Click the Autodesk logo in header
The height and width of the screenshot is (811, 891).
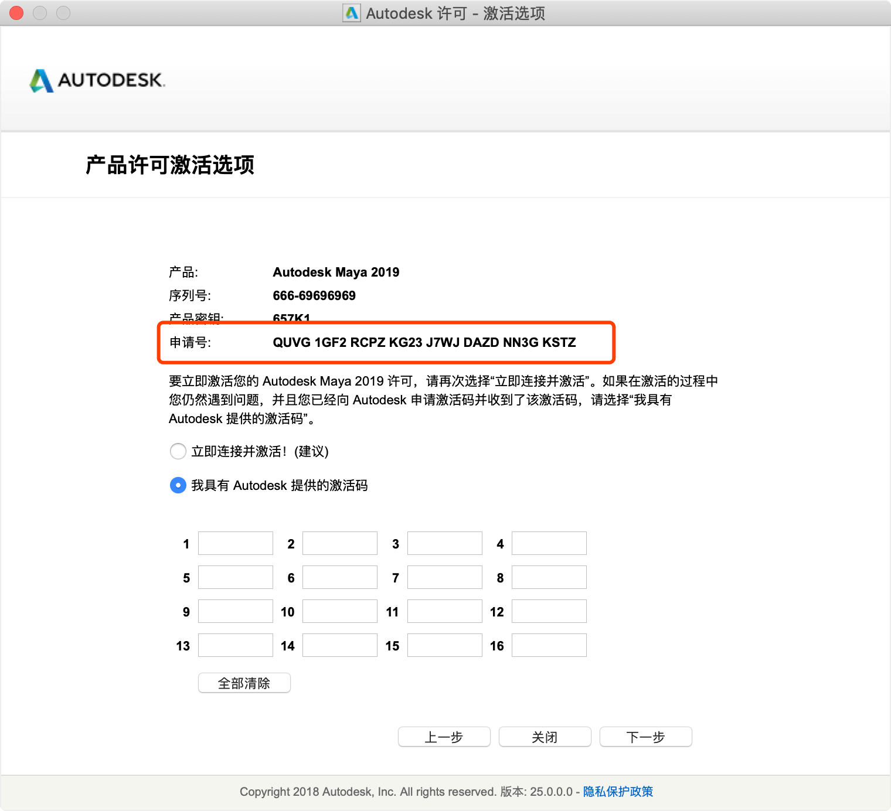pyautogui.click(x=97, y=80)
